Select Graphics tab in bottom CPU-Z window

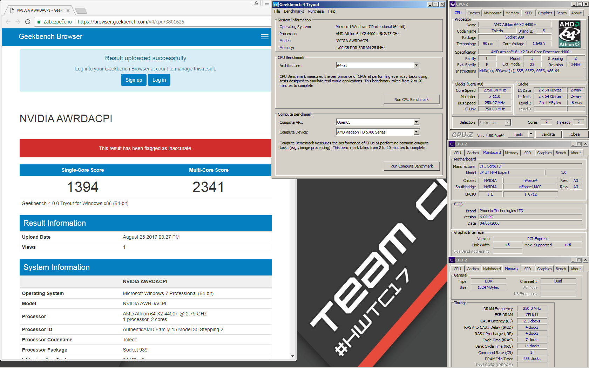pyautogui.click(x=544, y=269)
